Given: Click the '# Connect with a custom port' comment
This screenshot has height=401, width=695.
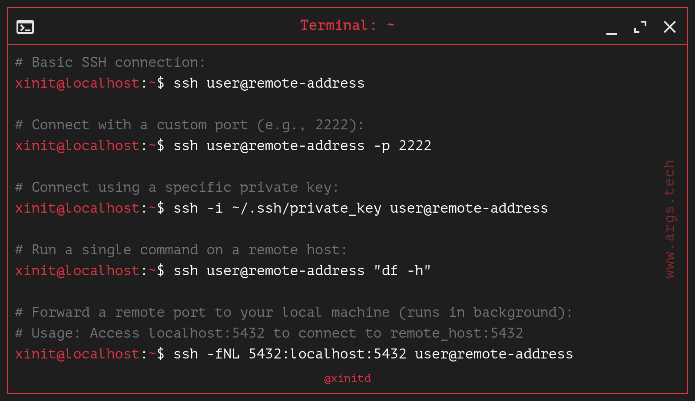Looking at the screenshot, I should pyautogui.click(x=189, y=125).
